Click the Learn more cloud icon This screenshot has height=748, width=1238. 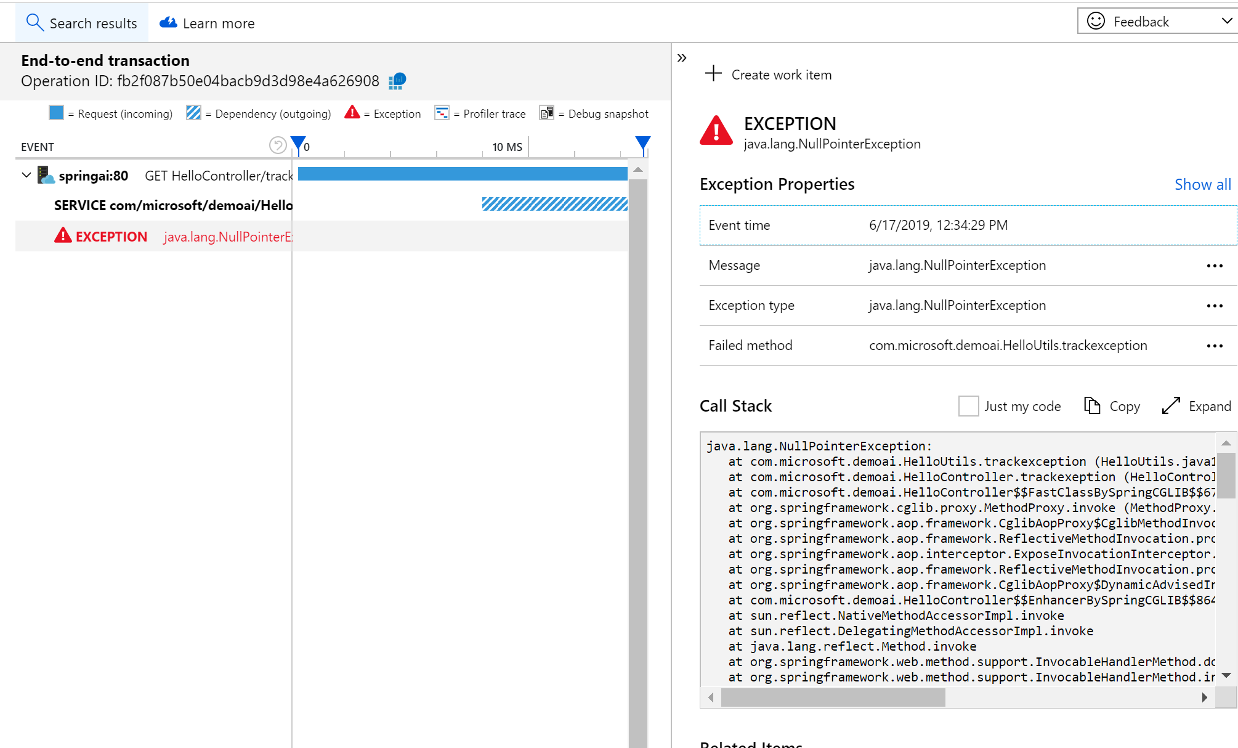168,23
